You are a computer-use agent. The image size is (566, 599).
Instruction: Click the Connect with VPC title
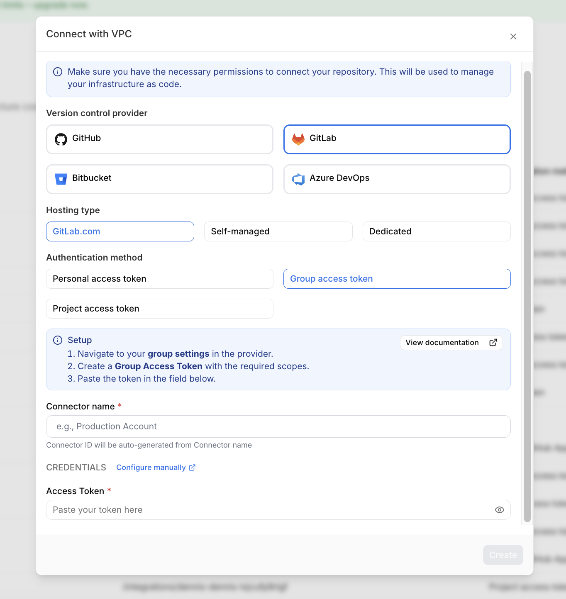tap(89, 34)
